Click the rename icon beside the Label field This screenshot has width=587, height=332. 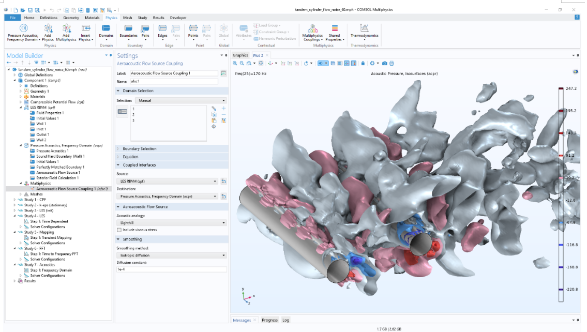click(223, 73)
